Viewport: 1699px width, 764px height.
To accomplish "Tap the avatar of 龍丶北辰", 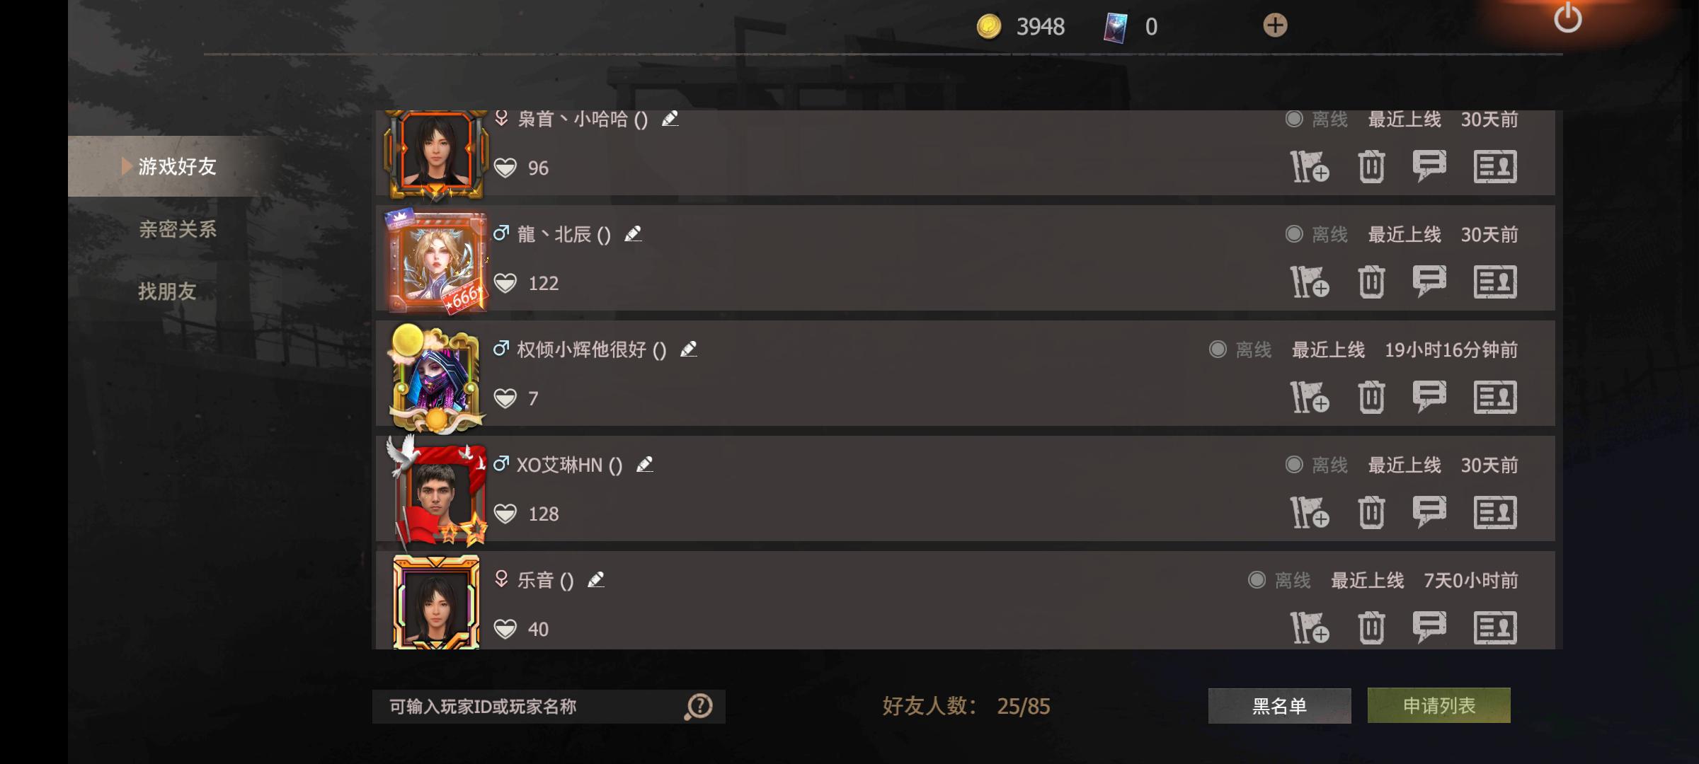I will point(436,261).
